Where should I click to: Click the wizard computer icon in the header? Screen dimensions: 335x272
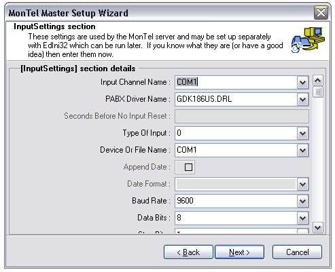(308, 40)
